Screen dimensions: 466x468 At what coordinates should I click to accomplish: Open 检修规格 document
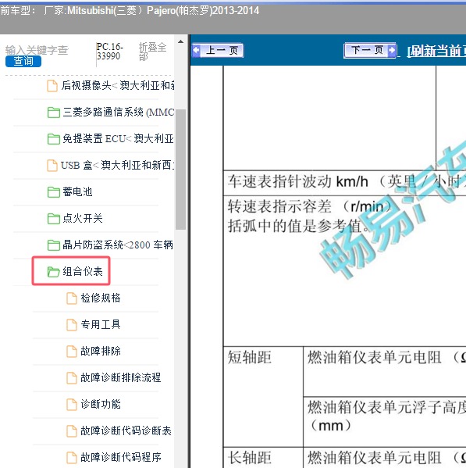(101, 298)
